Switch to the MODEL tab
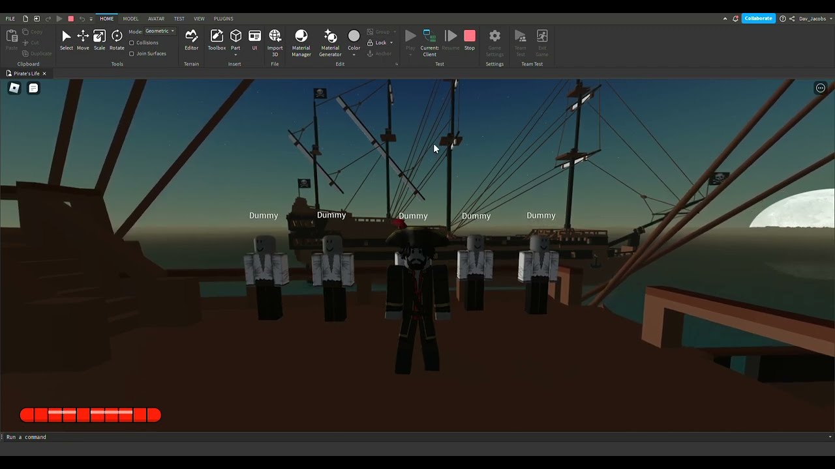The width and height of the screenshot is (835, 469). [x=130, y=19]
